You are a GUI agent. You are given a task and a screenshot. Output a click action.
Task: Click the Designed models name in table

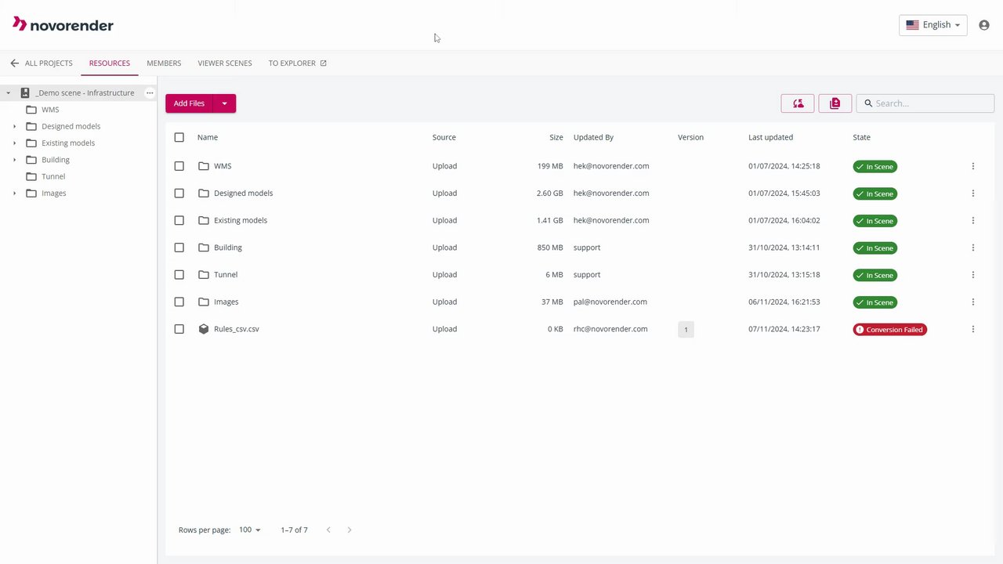244,193
